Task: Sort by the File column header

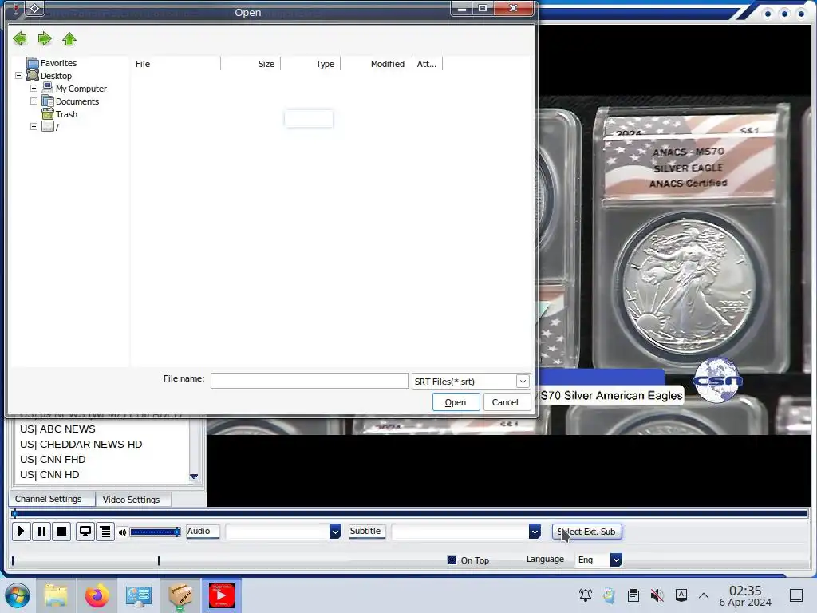Action: click(176, 64)
